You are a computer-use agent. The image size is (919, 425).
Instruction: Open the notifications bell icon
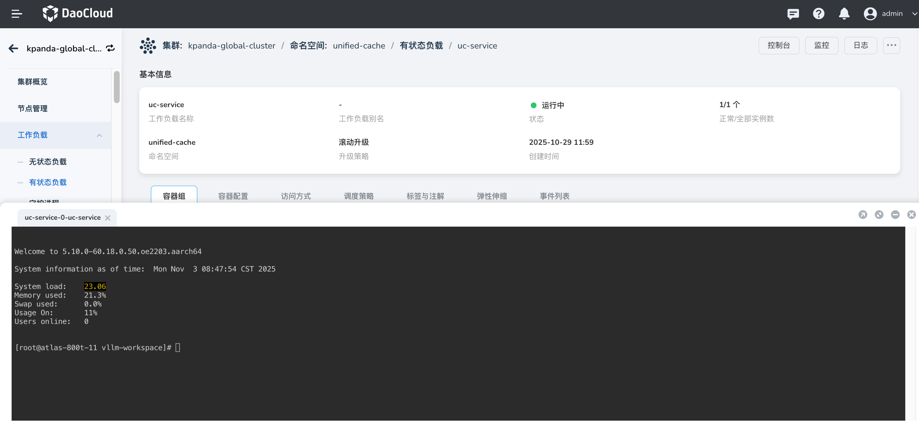[844, 14]
